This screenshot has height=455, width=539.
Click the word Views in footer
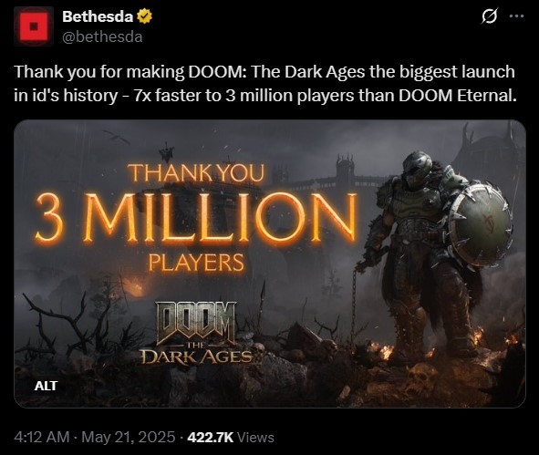[x=255, y=438]
